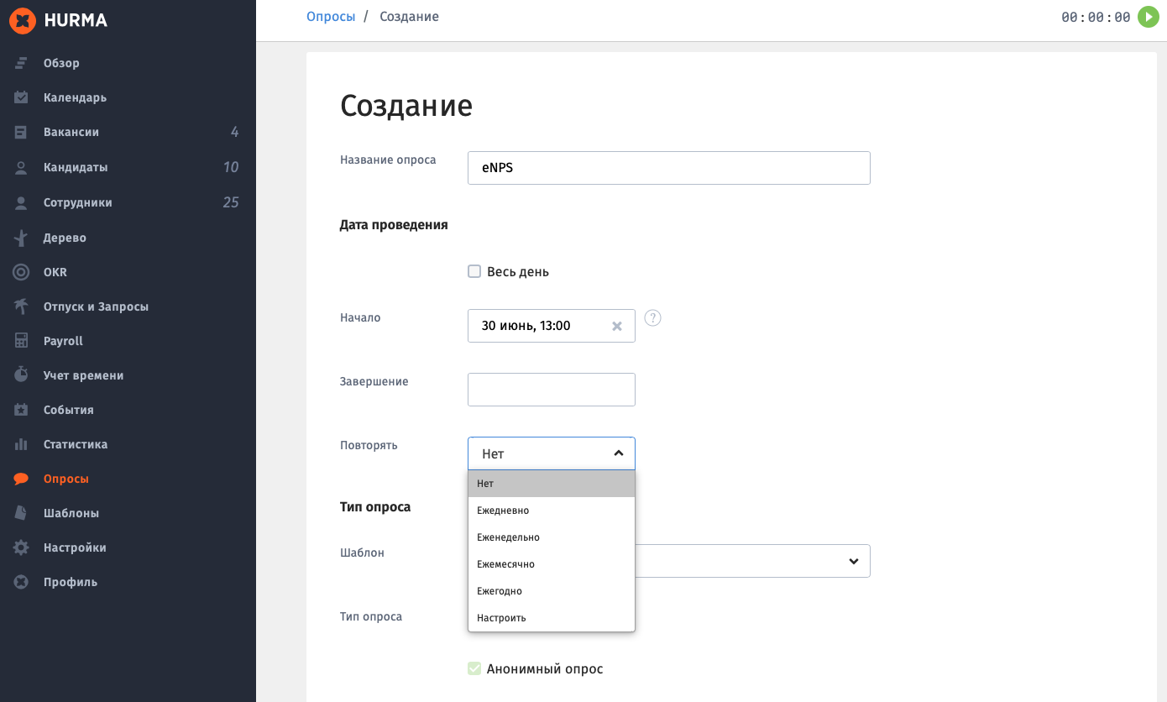Image resolution: width=1167 pixels, height=702 pixels.
Task: Open Настройки in the sidebar
Action: coord(75,547)
